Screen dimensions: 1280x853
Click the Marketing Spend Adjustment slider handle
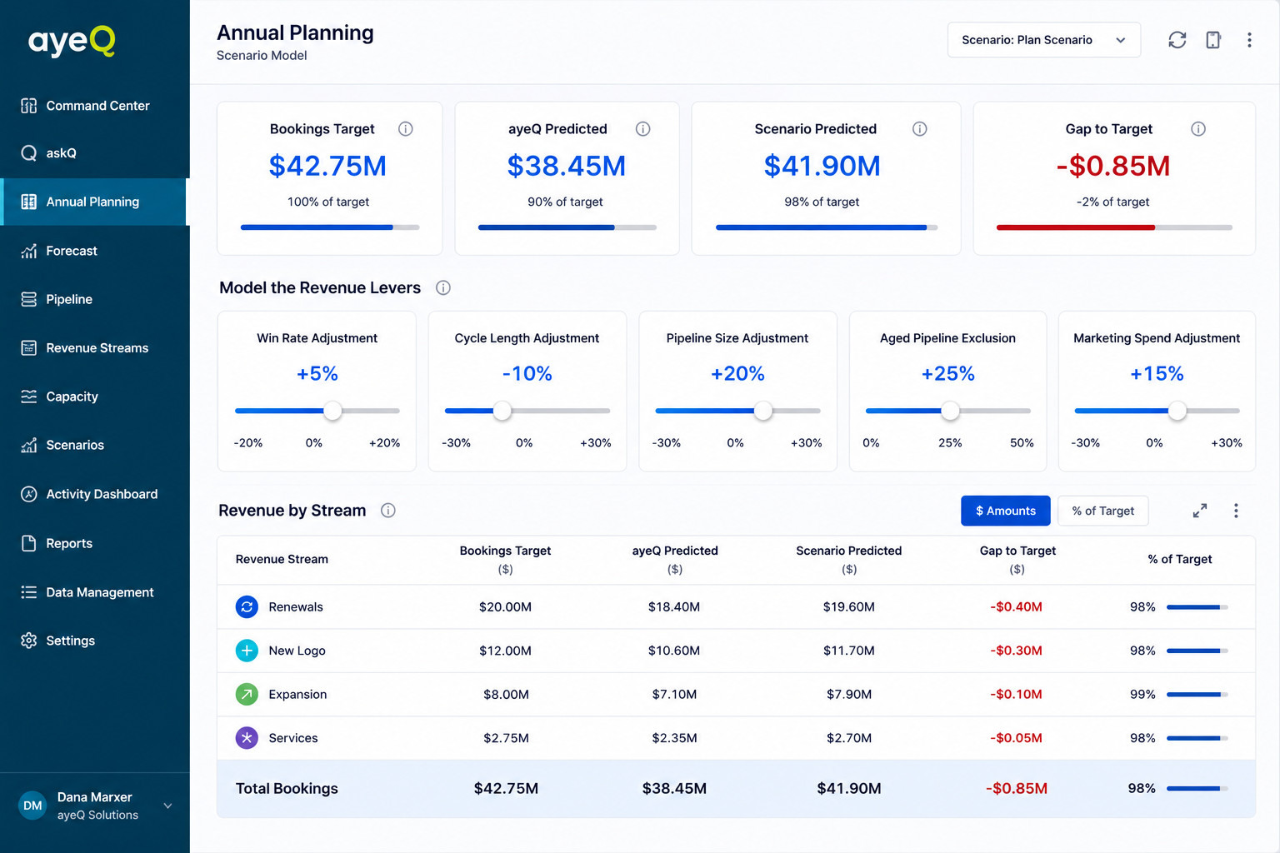[1177, 411]
